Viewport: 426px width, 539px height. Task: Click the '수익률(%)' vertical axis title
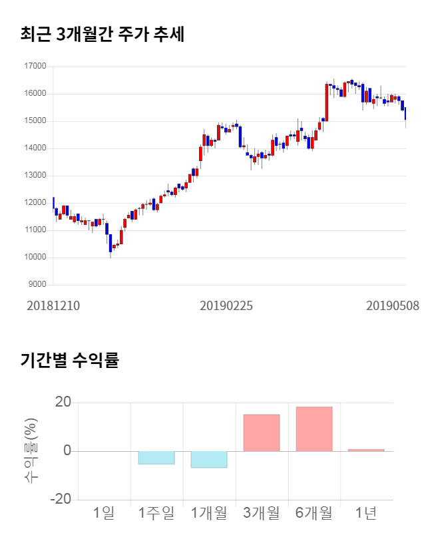click(31, 450)
